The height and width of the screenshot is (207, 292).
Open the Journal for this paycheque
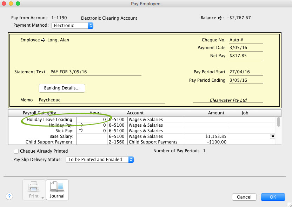(57, 190)
